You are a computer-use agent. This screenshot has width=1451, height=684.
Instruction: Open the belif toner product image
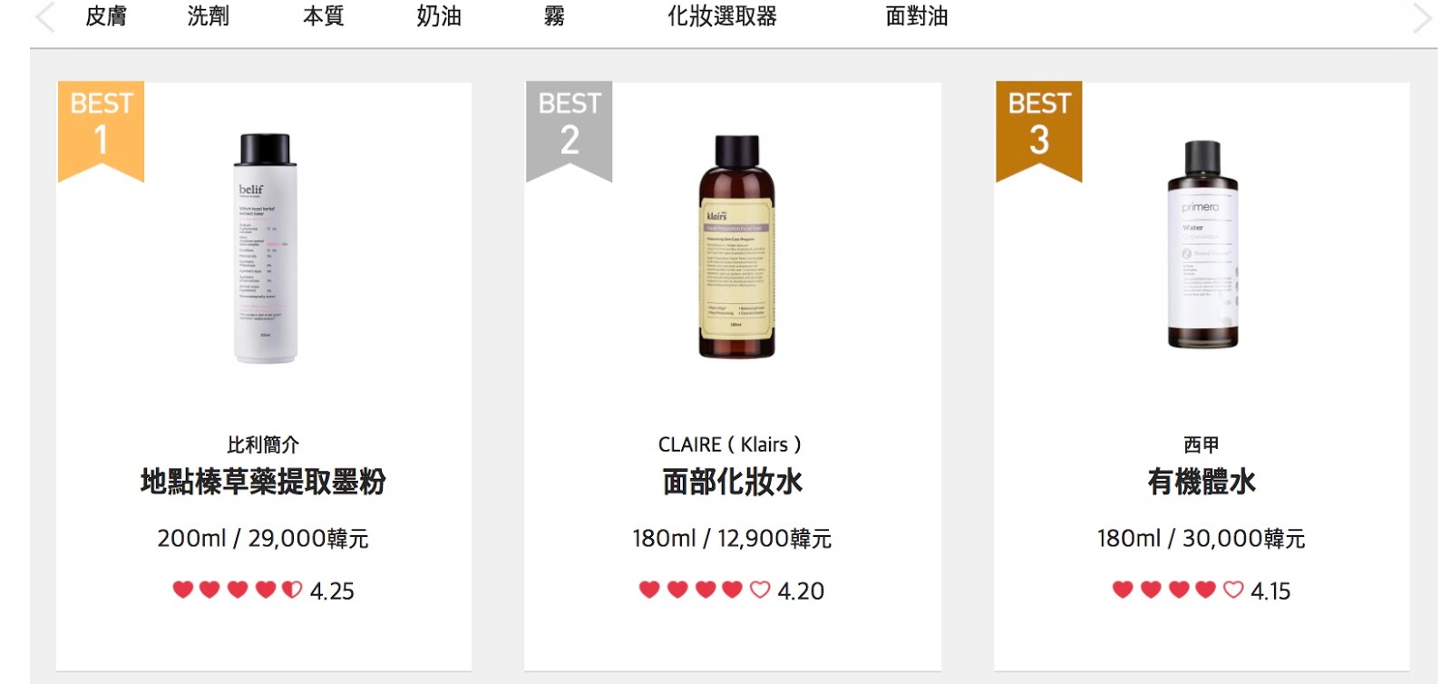265,249
